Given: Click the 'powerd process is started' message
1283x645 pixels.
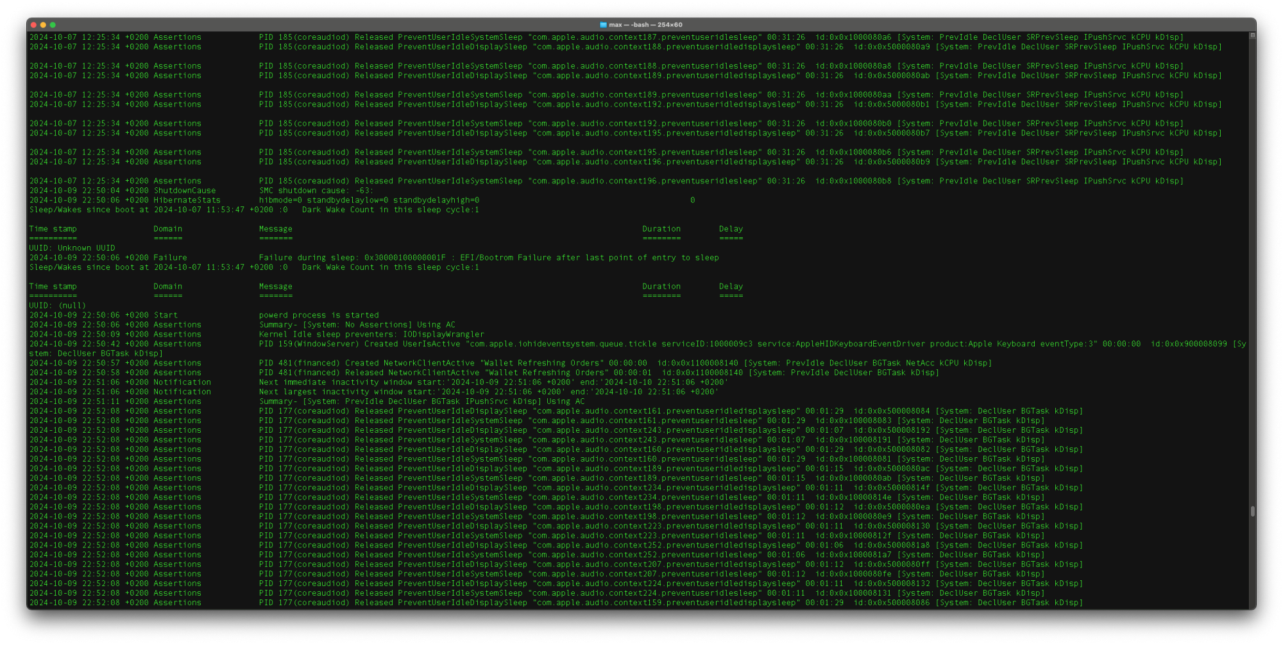Looking at the screenshot, I should tap(319, 315).
